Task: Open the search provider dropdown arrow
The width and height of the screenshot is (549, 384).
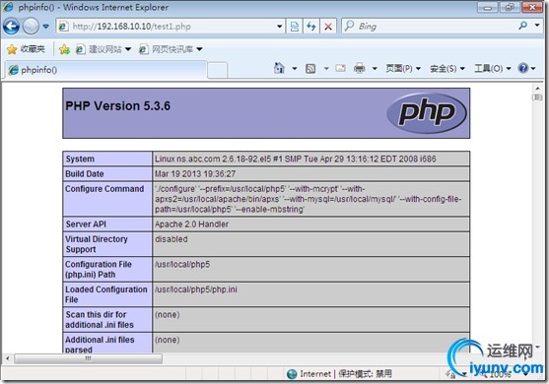Action: pyautogui.click(x=537, y=26)
